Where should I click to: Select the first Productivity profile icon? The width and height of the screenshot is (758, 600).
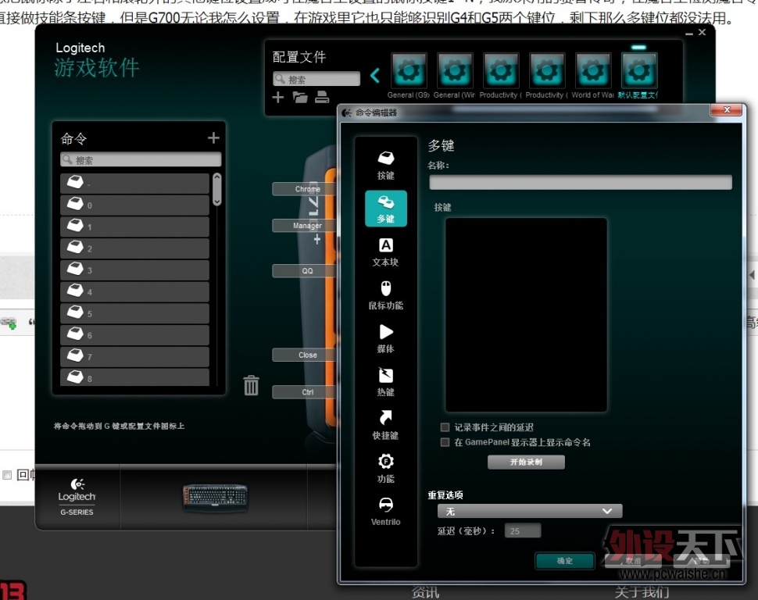coord(501,71)
